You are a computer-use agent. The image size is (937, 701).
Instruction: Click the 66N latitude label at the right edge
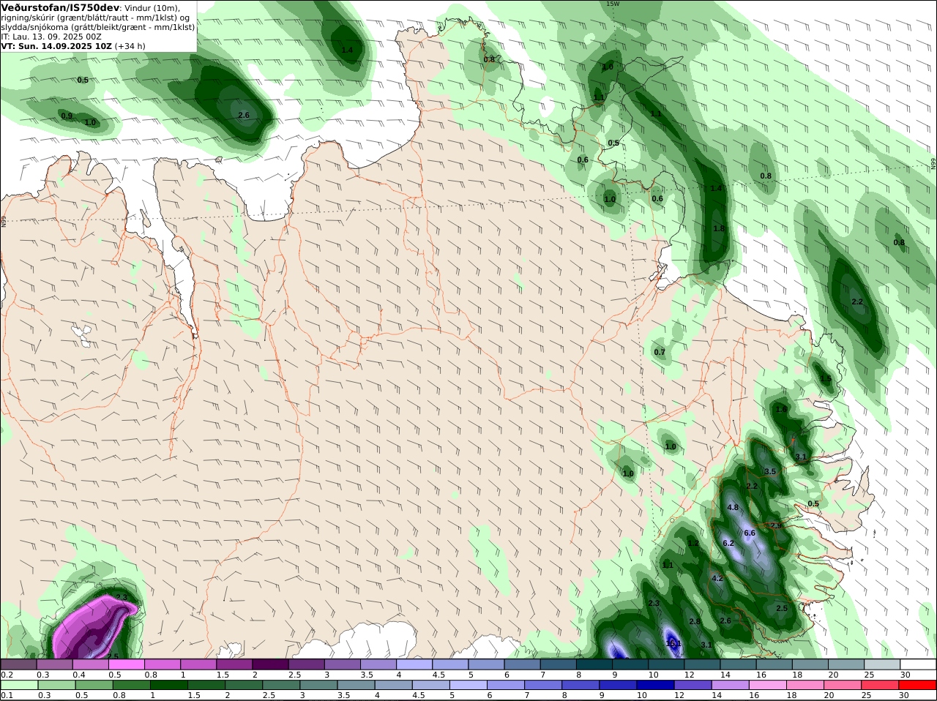933,164
